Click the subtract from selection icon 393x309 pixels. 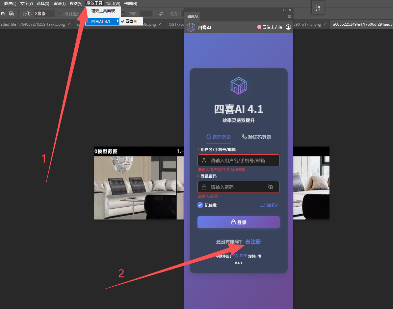[3, 14]
